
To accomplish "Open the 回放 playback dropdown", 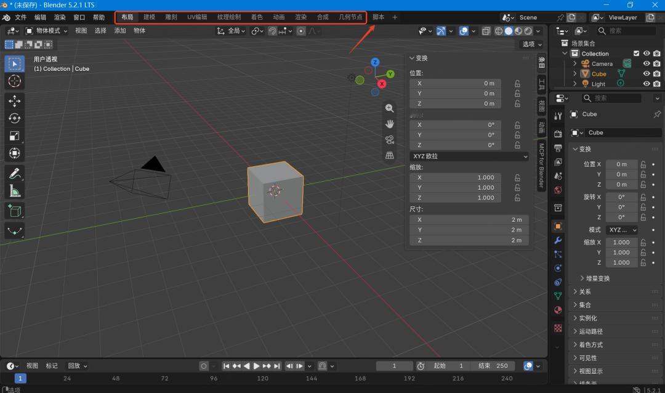I will 78,366.
